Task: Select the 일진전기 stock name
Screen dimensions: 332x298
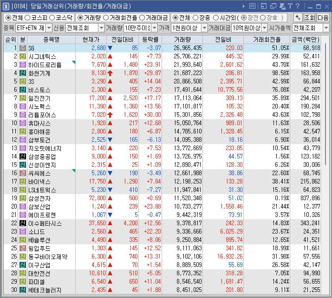Action: pos(39,98)
